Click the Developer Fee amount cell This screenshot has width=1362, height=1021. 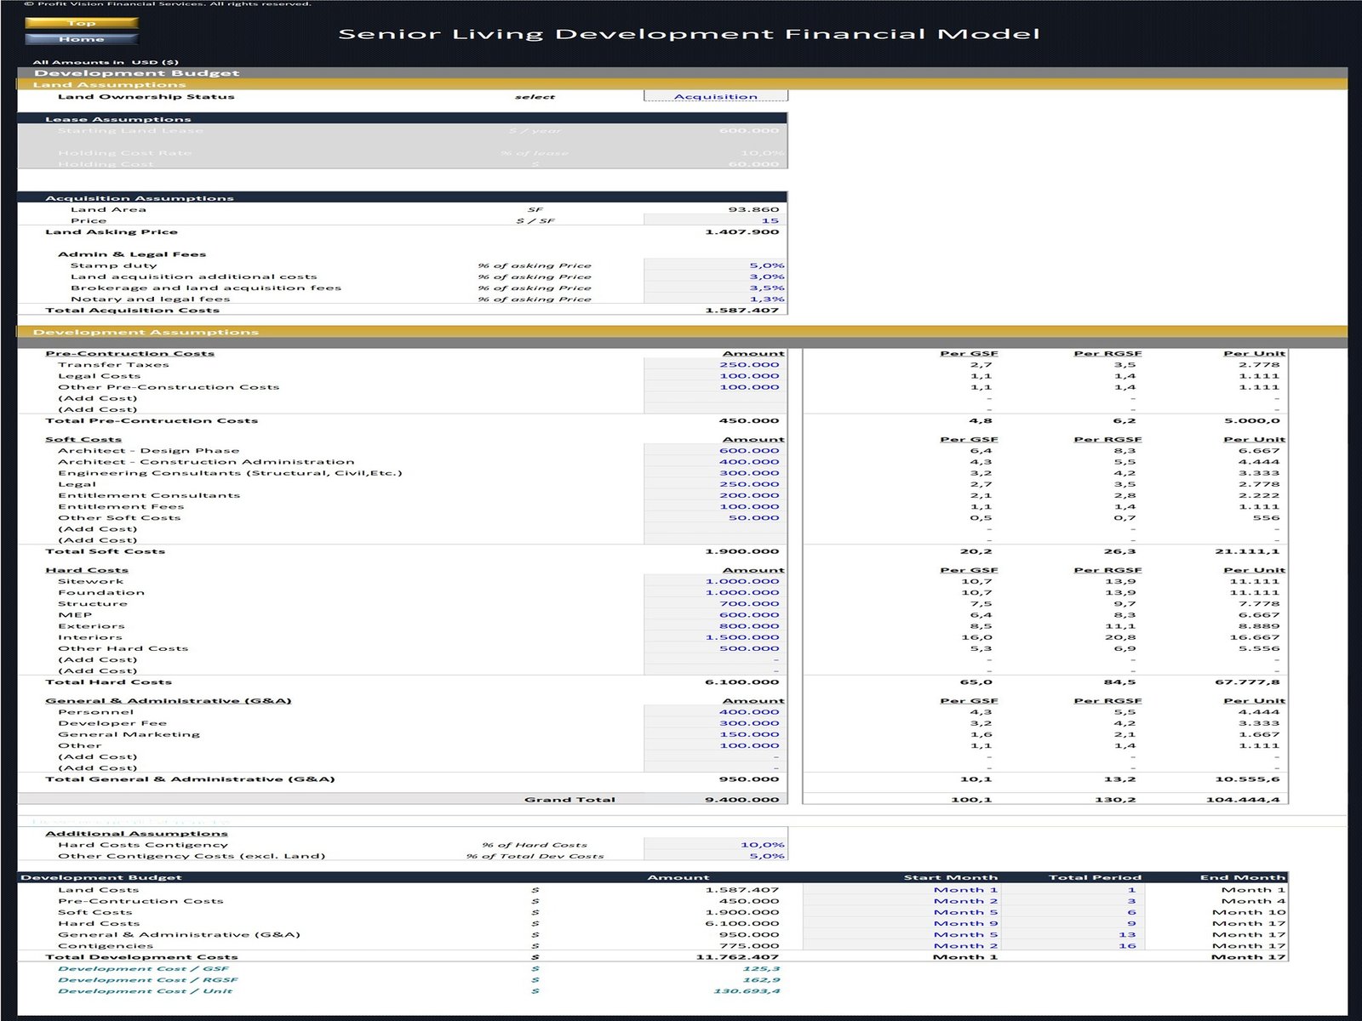[715, 723]
